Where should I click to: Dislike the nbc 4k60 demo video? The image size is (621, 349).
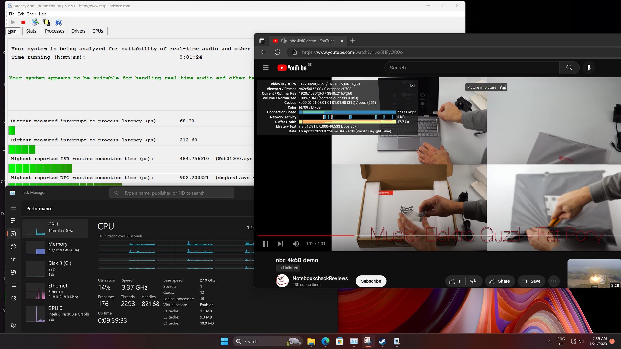pos(473,281)
